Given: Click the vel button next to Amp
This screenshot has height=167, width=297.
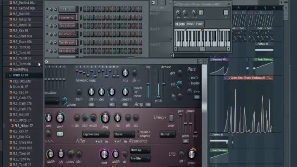Looking at the screenshot, I should point(148,104).
